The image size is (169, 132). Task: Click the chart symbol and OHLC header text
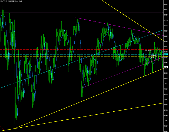pos(11,1)
